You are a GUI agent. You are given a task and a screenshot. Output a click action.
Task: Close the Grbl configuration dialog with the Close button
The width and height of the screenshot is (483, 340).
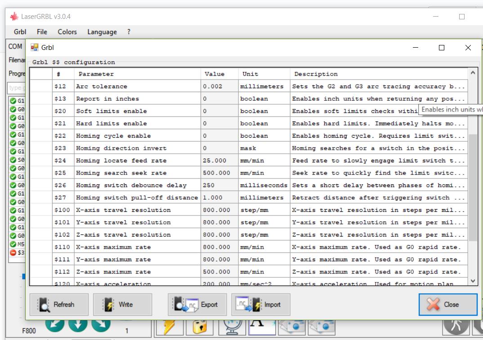coord(448,304)
